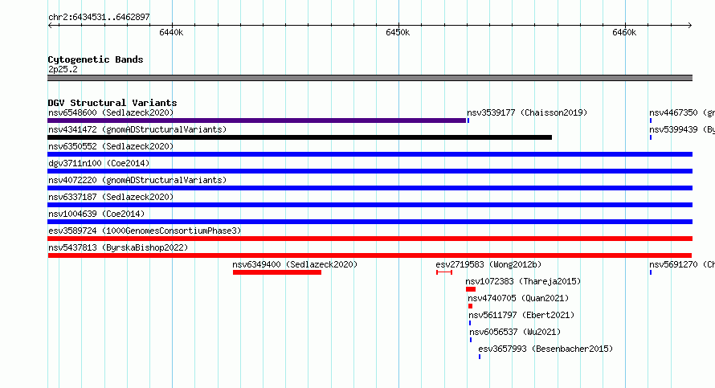
Task: Open the nsv6056537 (Wu2021) label
Action: tap(515, 332)
